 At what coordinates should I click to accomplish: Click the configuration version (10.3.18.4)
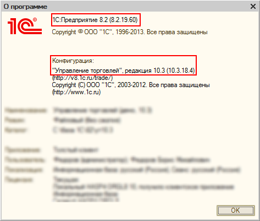coord(180,71)
